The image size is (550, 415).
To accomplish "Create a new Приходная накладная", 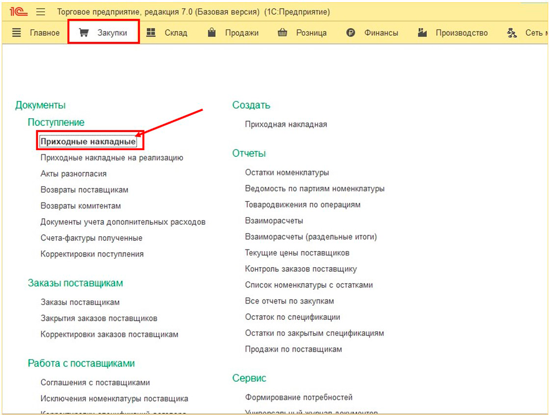I will coord(286,124).
